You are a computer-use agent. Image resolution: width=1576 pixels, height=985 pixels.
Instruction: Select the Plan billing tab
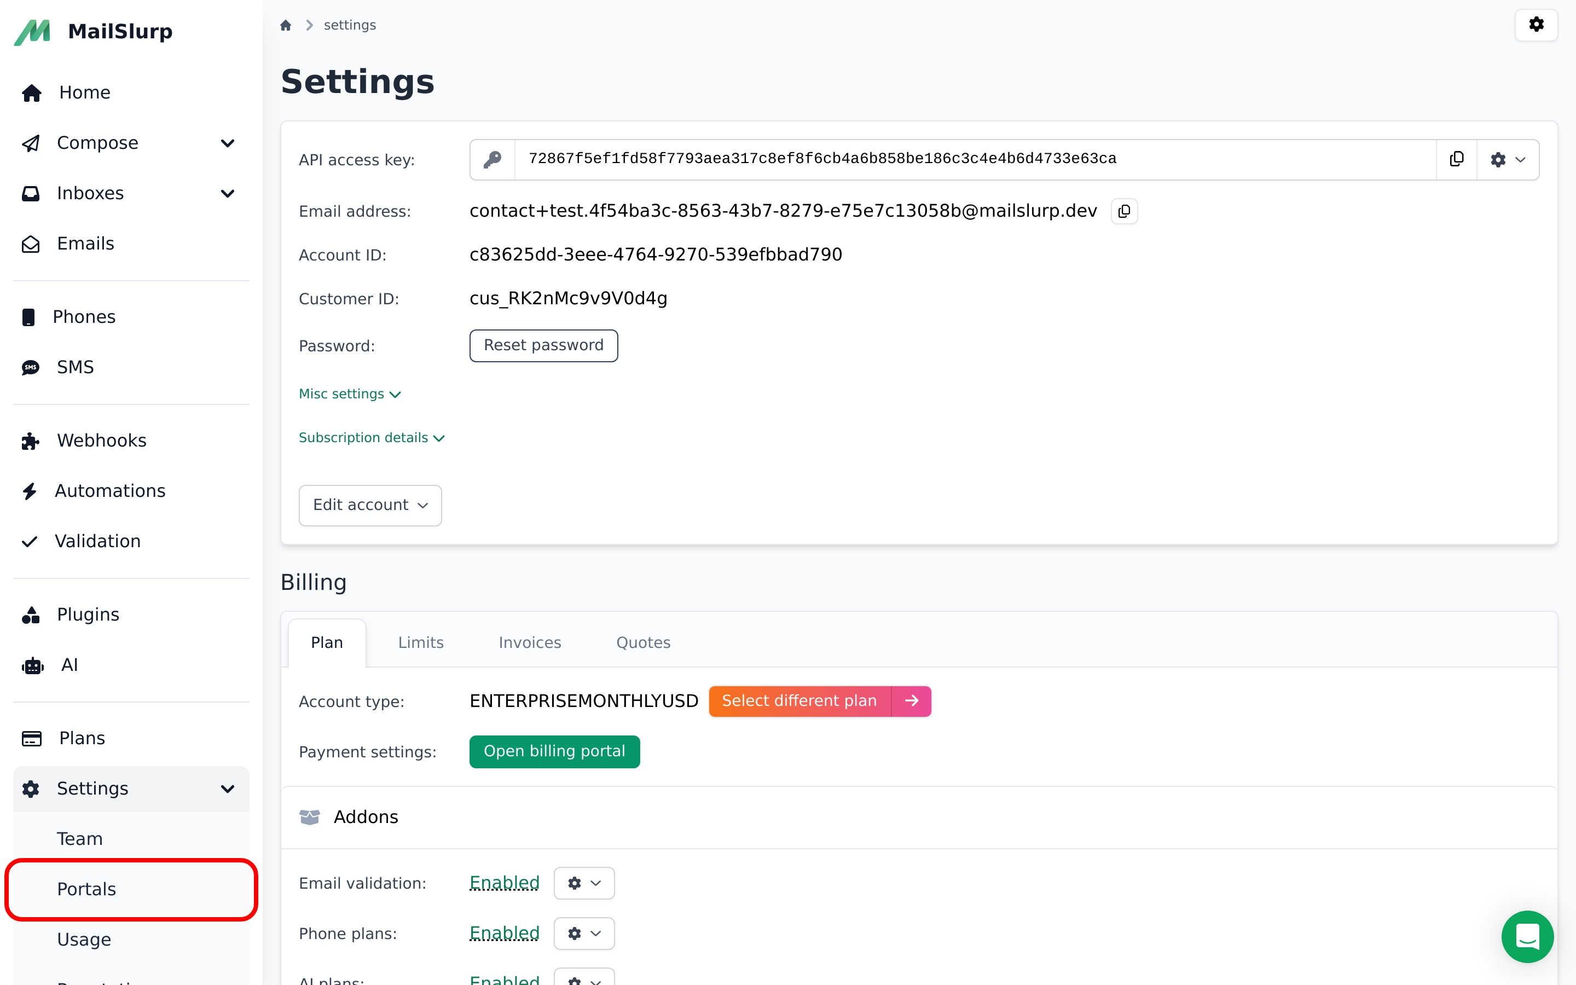point(327,643)
